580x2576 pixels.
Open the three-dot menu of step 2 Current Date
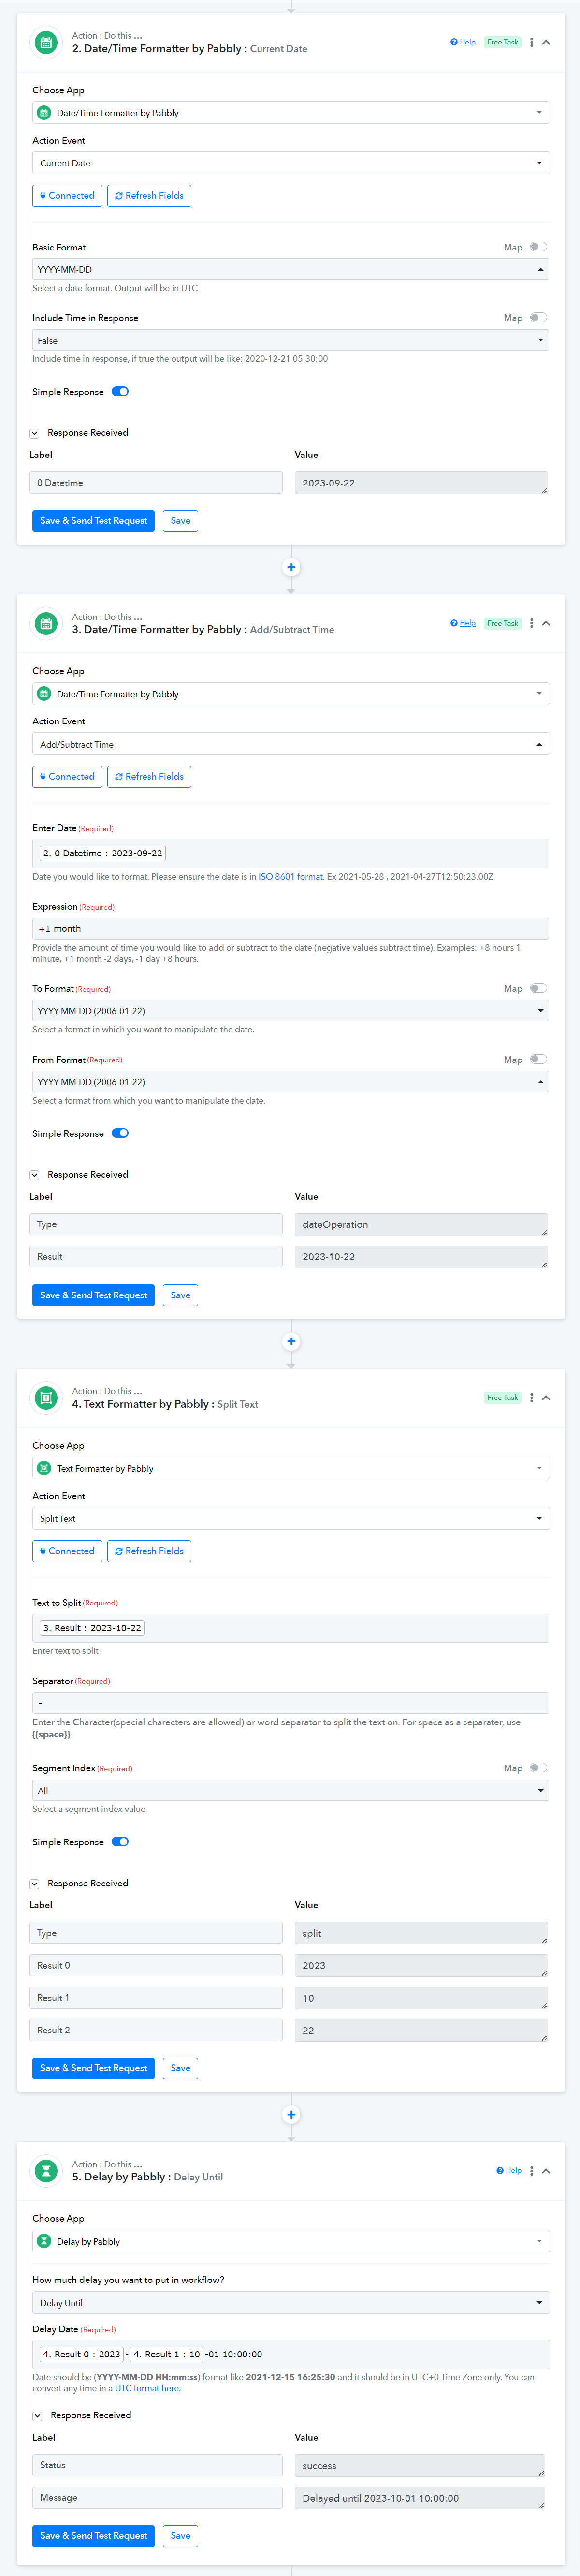531,42
